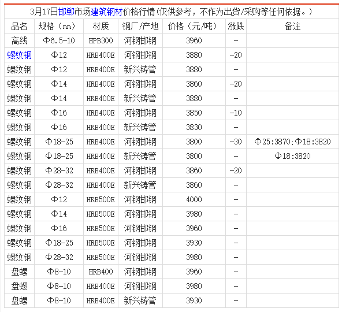
Task: Click the 4000 price cell
Action: [x=194, y=199]
